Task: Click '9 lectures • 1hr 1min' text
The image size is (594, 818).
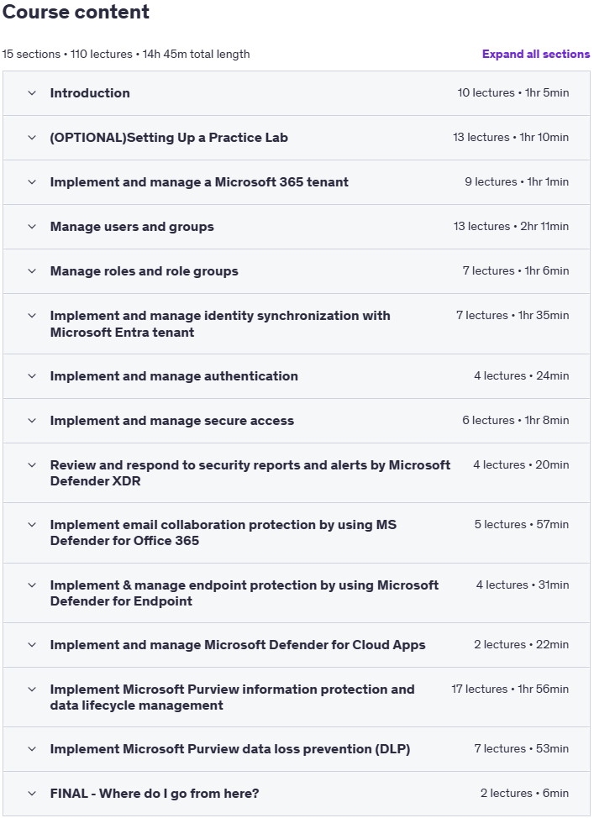Action: point(517,181)
